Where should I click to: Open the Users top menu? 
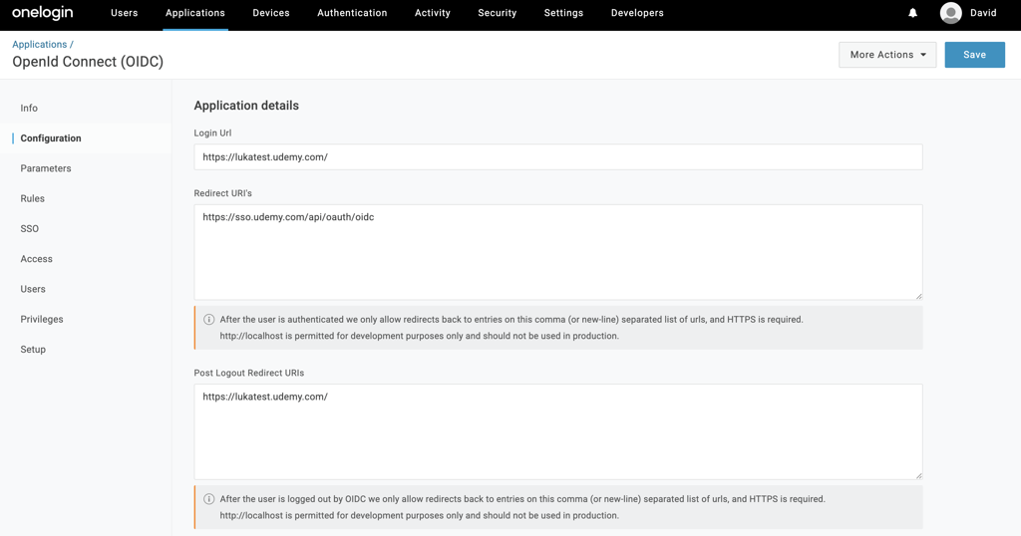coord(125,13)
